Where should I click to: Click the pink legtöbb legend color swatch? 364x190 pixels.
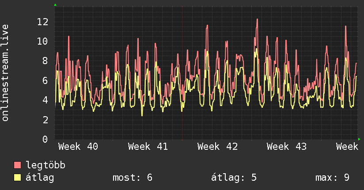click(17, 165)
